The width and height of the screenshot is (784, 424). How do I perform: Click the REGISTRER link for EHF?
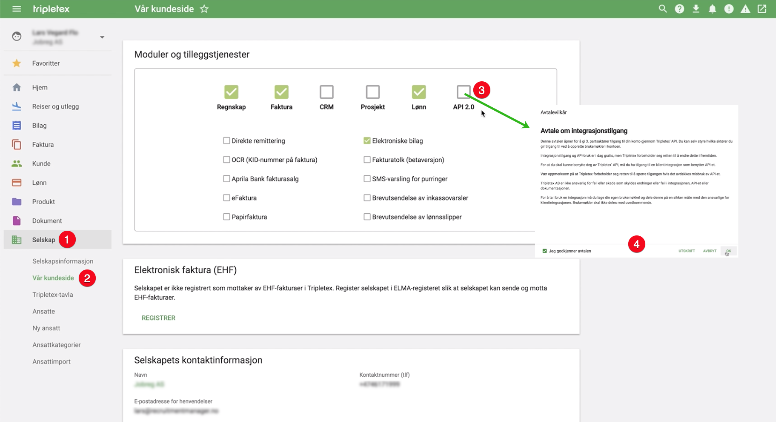click(158, 318)
